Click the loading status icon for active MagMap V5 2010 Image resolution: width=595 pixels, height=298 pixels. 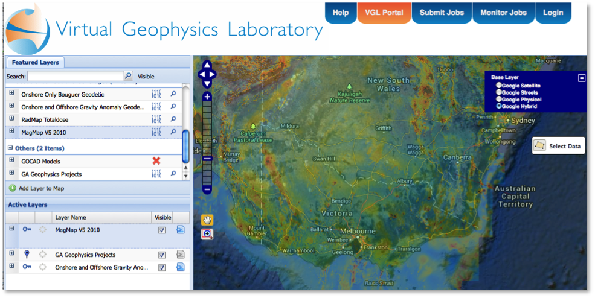[x=43, y=229]
